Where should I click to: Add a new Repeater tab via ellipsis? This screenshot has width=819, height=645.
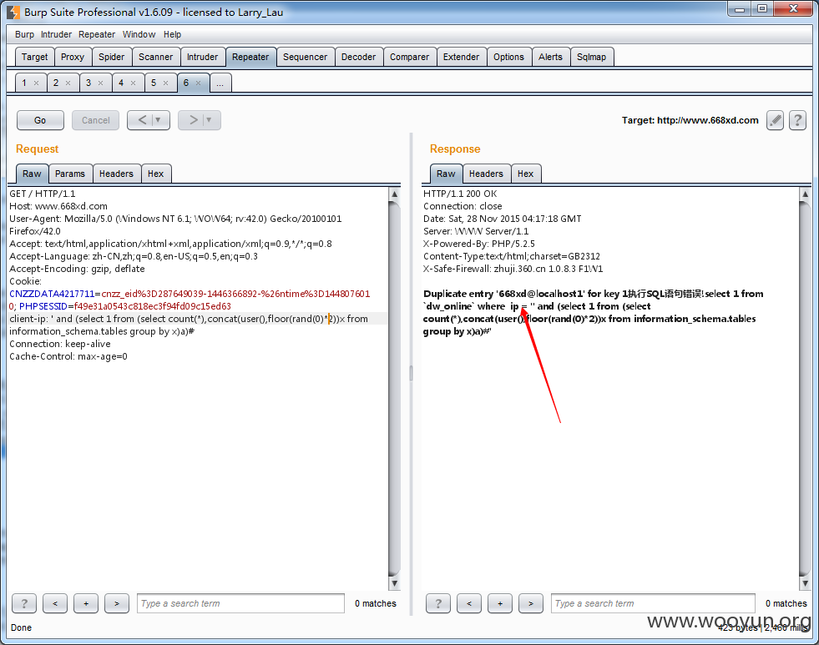(x=220, y=83)
